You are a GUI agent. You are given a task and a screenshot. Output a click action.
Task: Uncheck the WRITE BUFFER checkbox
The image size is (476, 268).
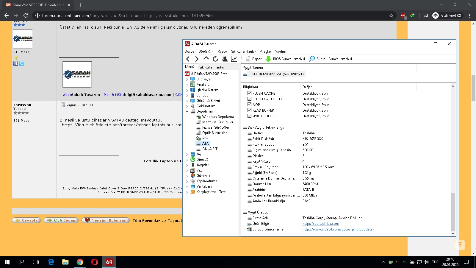pyautogui.click(x=250, y=116)
